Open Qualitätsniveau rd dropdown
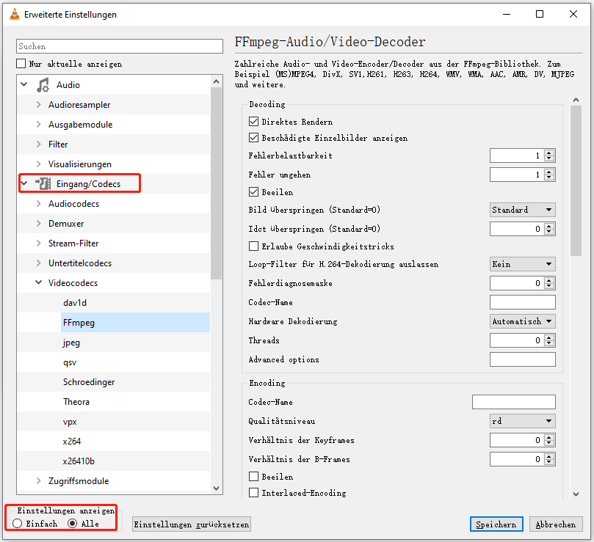 pyautogui.click(x=522, y=421)
